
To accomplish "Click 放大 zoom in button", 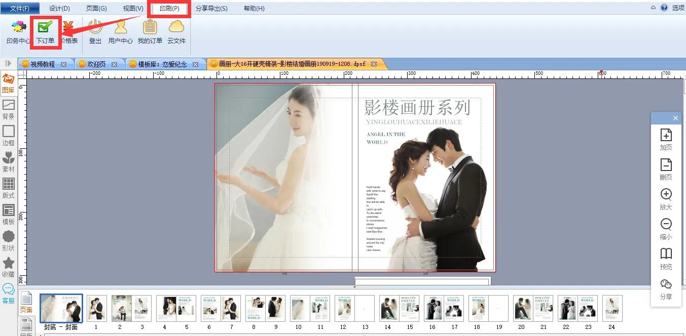I will click(x=666, y=199).
